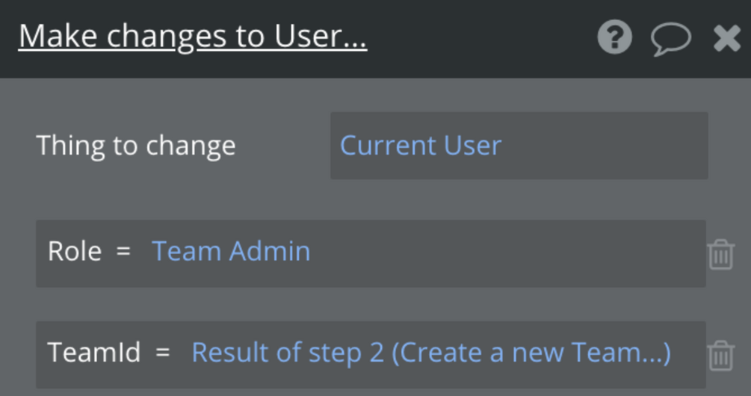Open help via the question mark icon
This screenshot has height=396, width=751.
(615, 37)
